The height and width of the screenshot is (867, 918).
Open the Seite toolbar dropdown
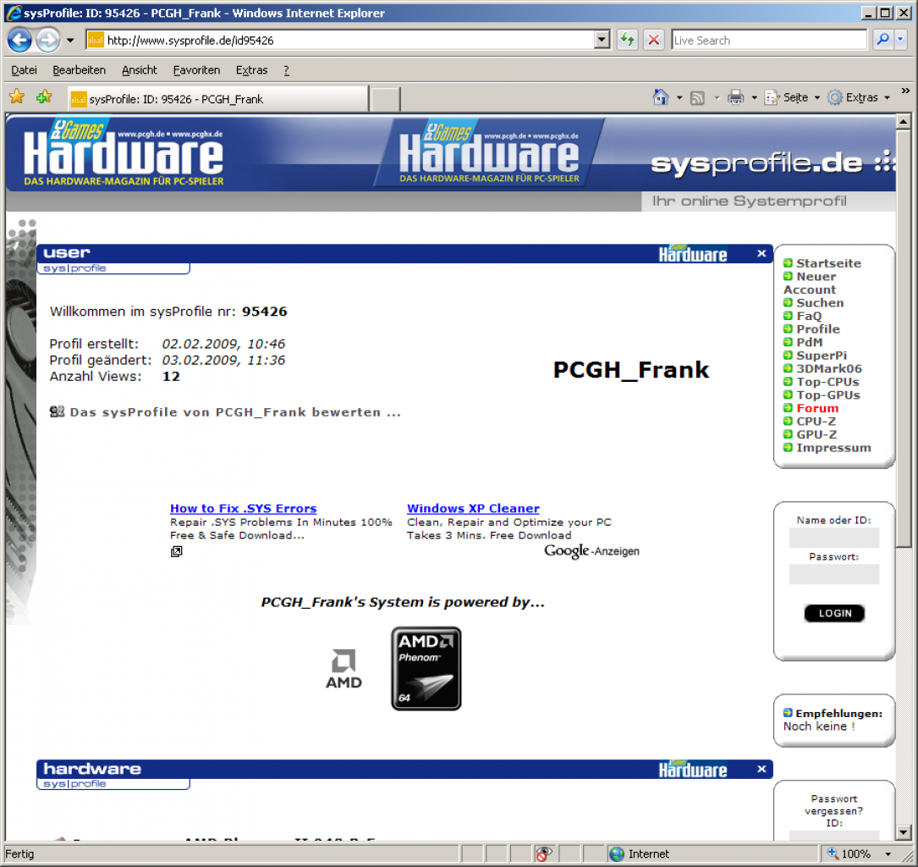click(x=792, y=97)
